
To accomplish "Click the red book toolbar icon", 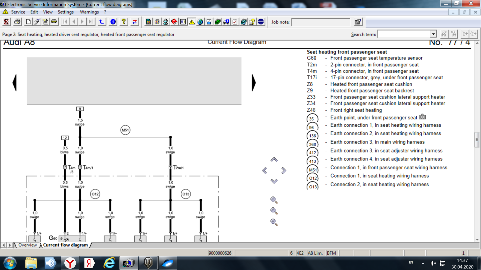I will pyautogui.click(x=174, y=22).
